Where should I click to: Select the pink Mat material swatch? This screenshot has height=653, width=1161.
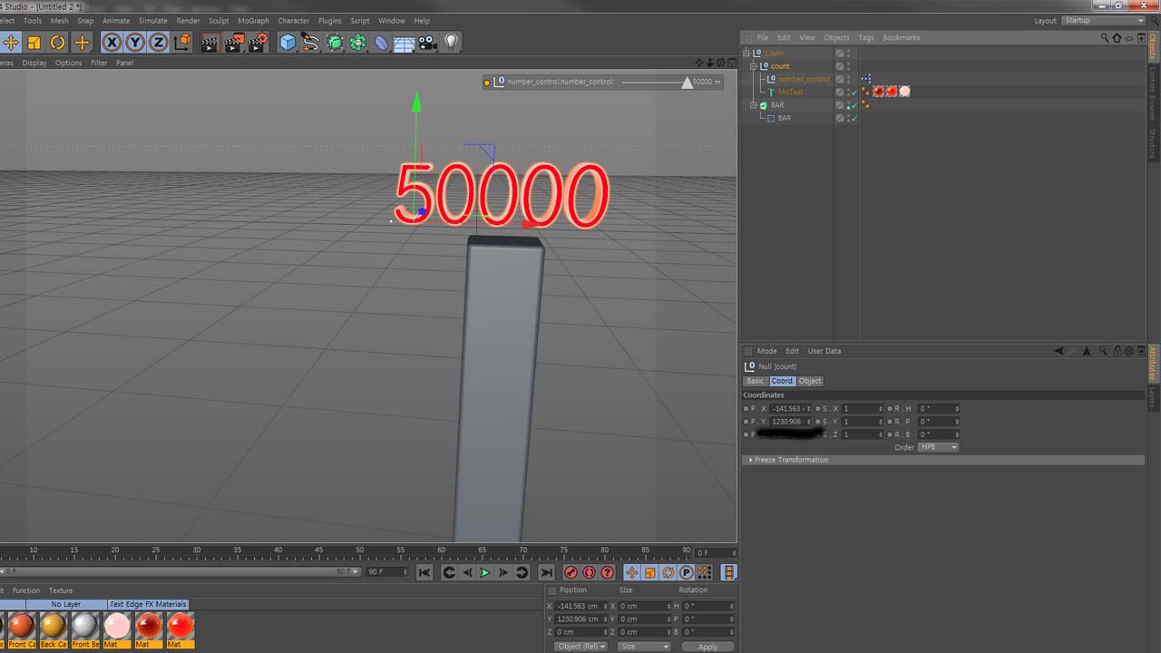(x=117, y=626)
